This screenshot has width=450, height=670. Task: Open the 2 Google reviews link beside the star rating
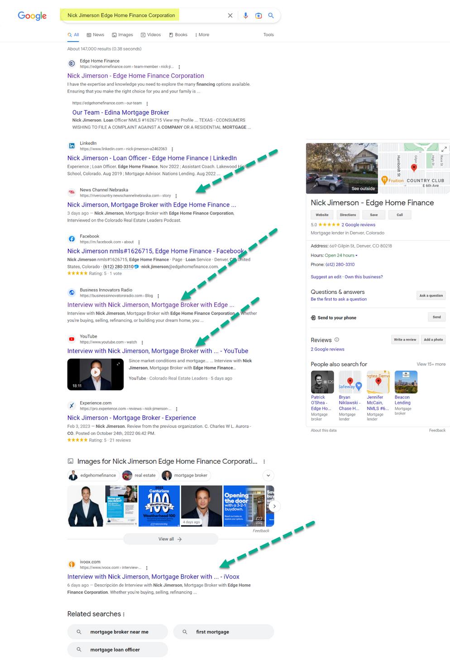[x=359, y=225]
